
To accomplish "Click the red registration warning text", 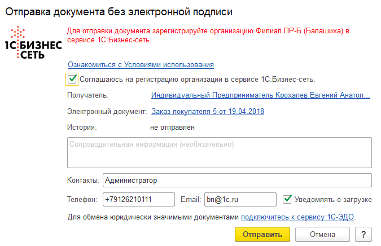I will 209,35.
